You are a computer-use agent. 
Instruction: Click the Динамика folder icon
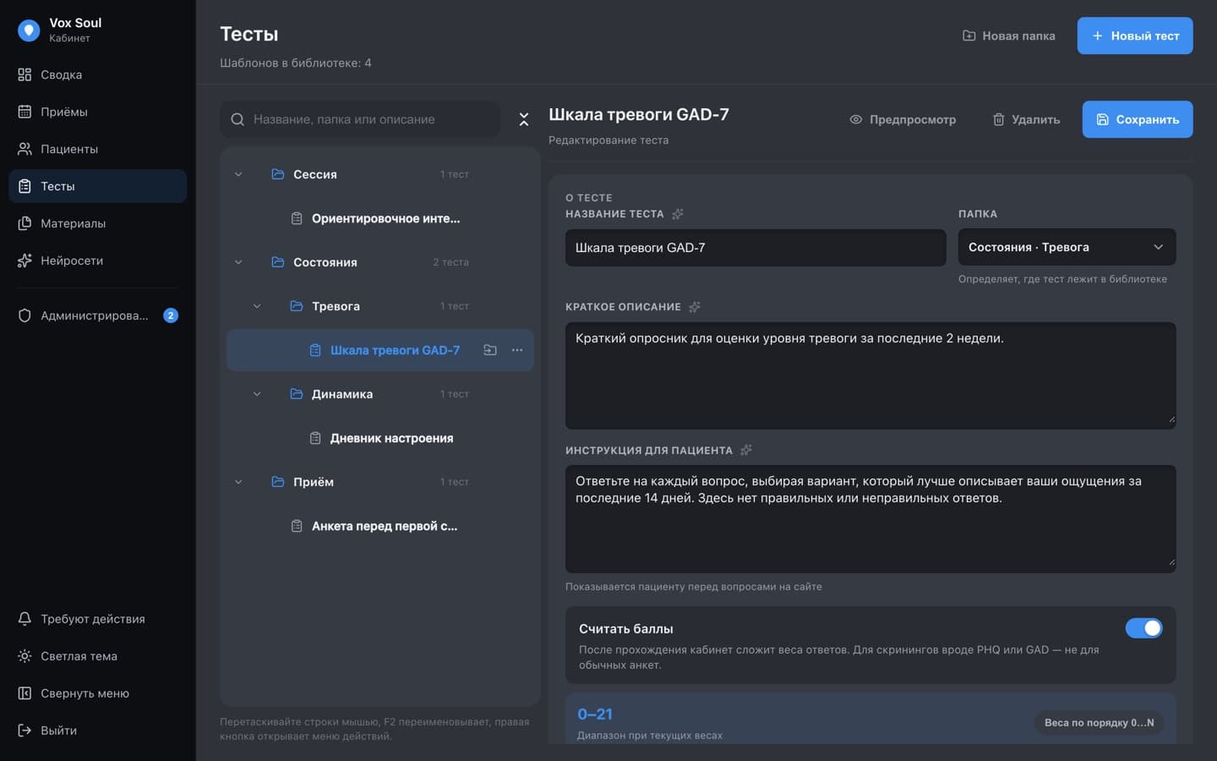pos(297,394)
